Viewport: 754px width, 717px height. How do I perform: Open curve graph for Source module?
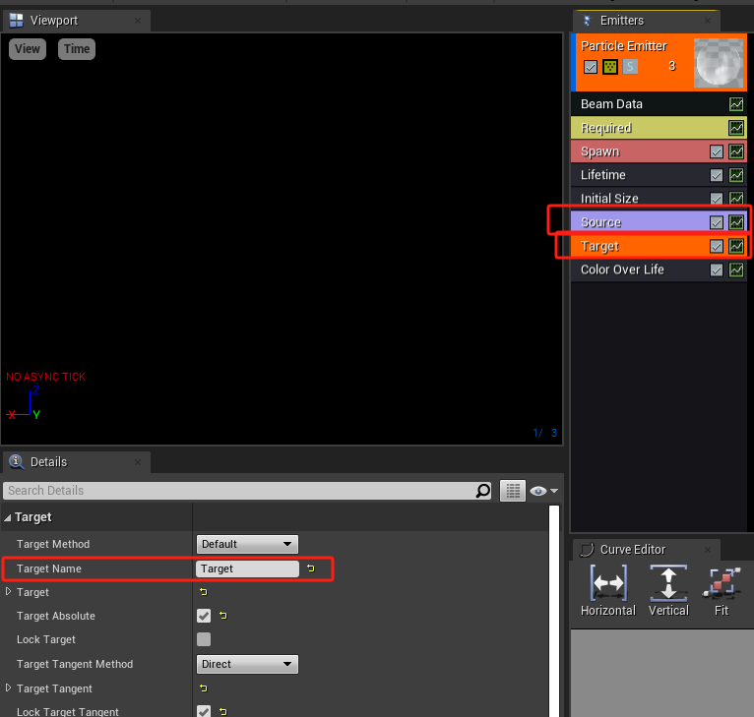pyautogui.click(x=735, y=222)
